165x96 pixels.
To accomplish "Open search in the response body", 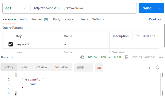I will [x=158, y=67].
